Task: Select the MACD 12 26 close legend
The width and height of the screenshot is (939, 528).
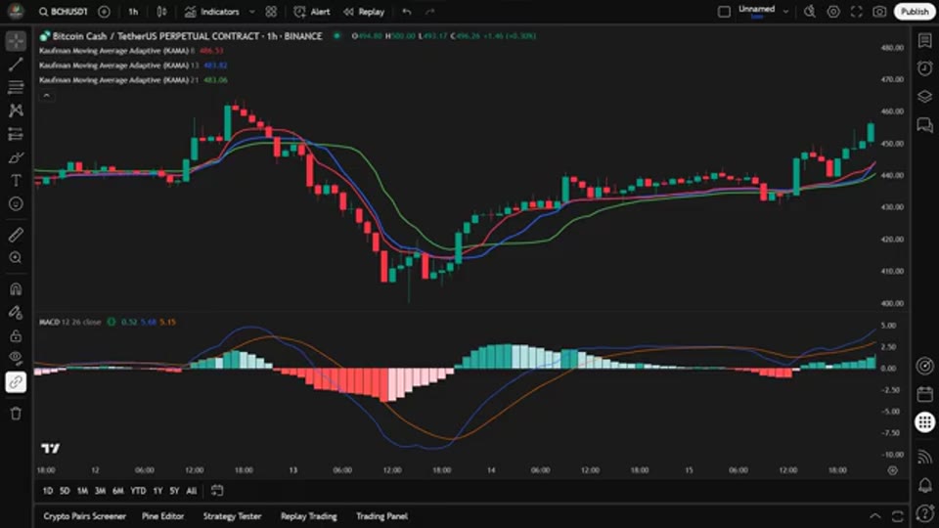Action: click(70, 322)
